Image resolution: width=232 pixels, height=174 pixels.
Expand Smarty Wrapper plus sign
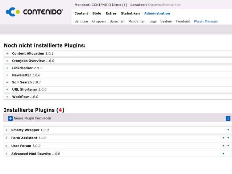coord(6,130)
